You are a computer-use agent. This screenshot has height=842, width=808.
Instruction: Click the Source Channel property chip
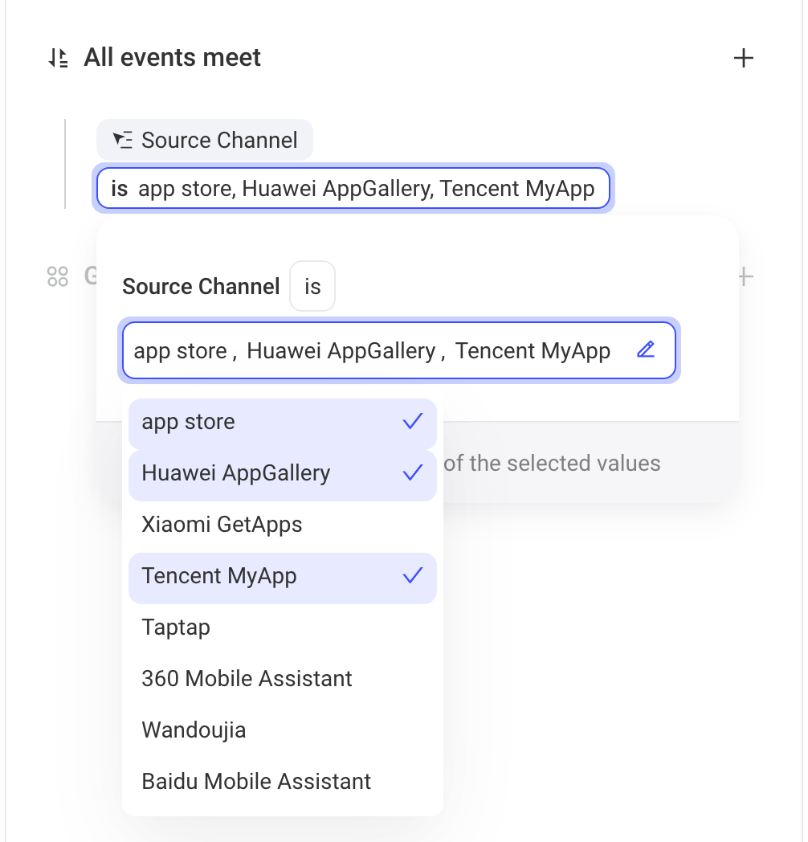205,140
